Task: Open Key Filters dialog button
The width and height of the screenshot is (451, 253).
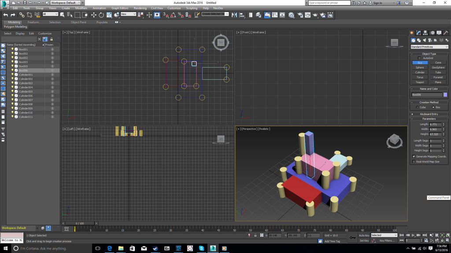Action: coord(387,241)
